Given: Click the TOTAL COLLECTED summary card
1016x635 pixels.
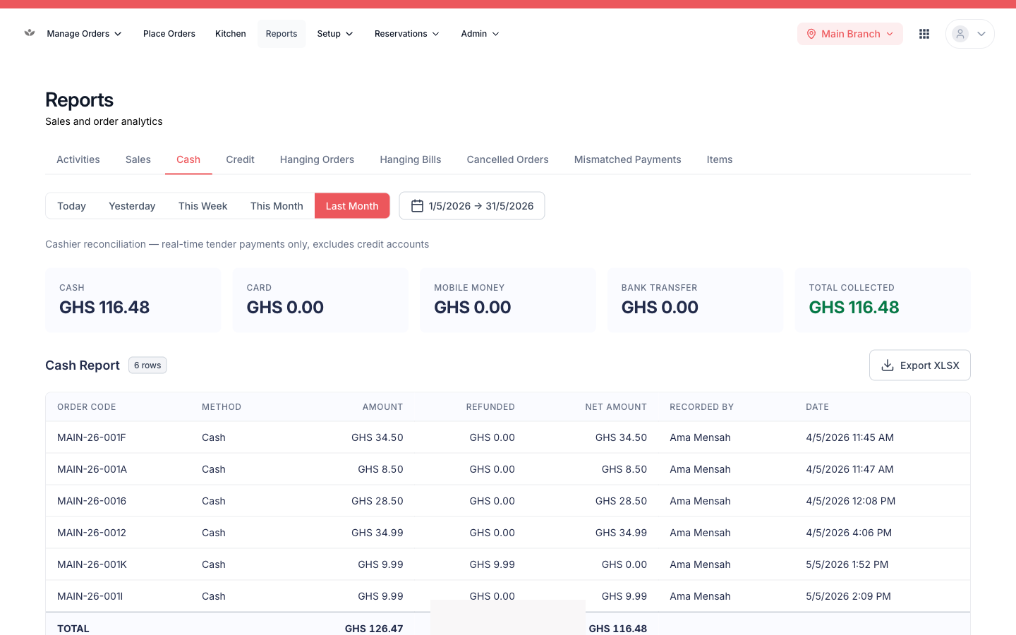Looking at the screenshot, I should coord(883,300).
